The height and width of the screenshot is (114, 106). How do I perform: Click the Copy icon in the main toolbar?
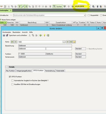click(12, 6)
